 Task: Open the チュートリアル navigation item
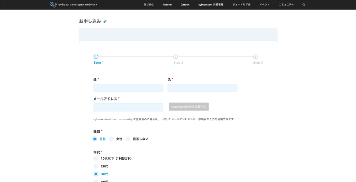pyautogui.click(x=241, y=5)
